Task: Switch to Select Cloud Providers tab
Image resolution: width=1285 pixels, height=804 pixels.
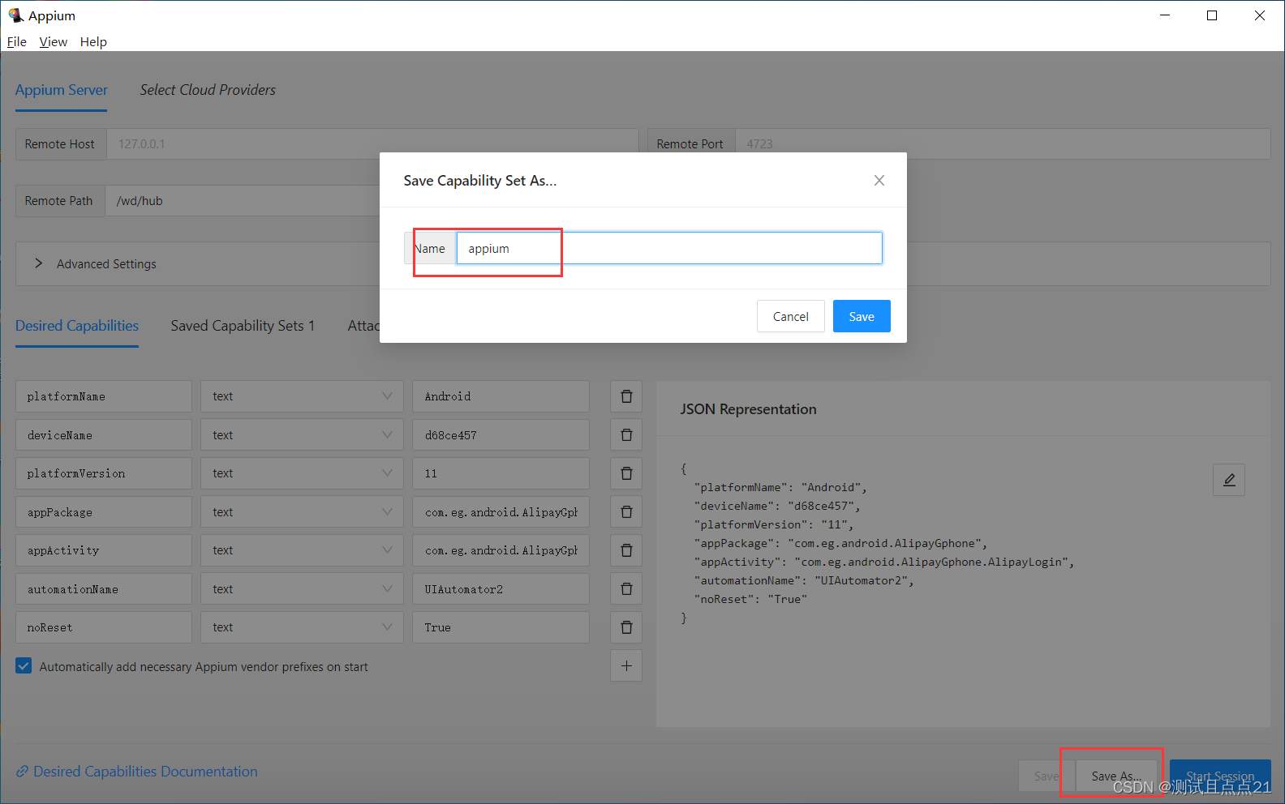Action: pos(208,90)
